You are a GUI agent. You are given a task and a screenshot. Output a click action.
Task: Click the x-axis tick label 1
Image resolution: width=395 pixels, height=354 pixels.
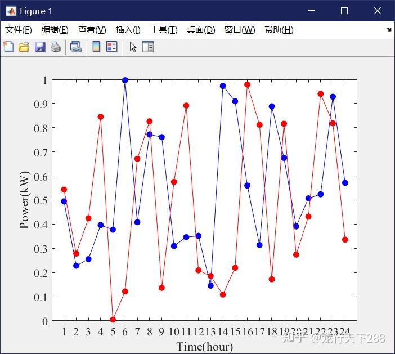click(x=64, y=332)
